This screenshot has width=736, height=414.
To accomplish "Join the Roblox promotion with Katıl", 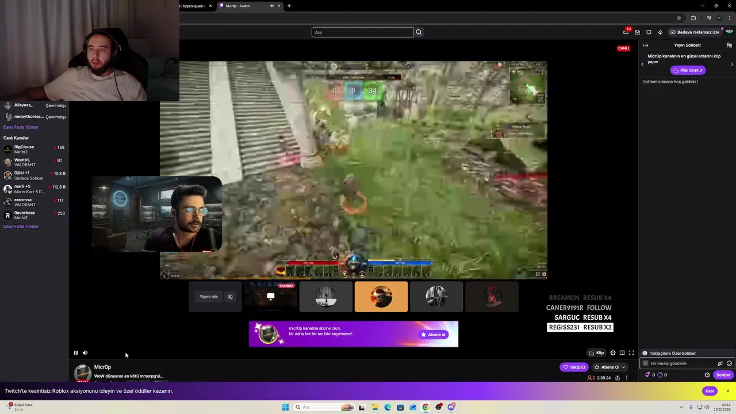I will (x=710, y=391).
